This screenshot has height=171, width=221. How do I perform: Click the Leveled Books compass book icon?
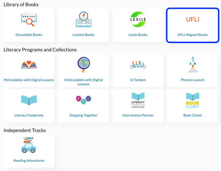click(84, 19)
